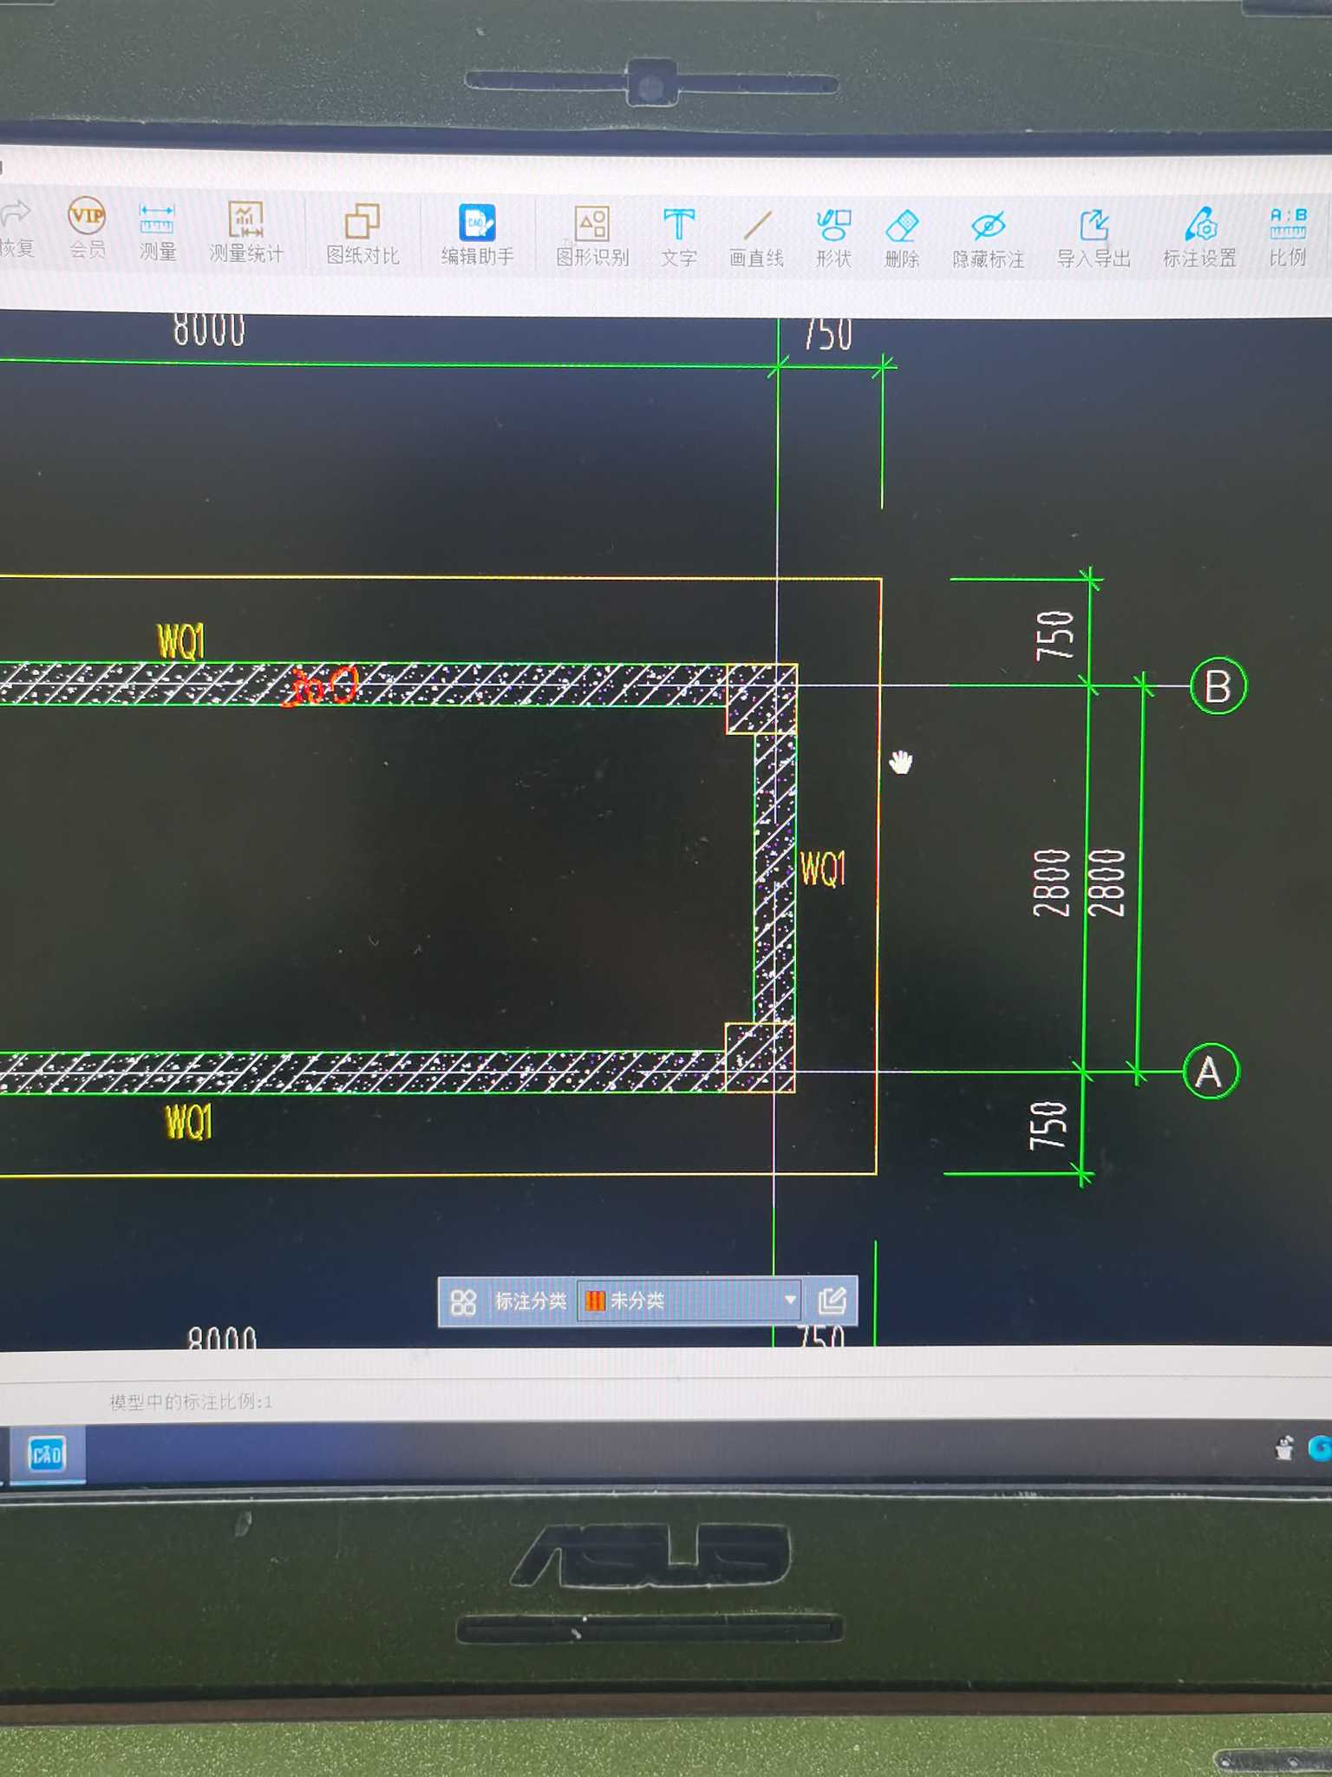The height and width of the screenshot is (1777, 1332).
Task: Open 导入导出 import export
Action: [x=1094, y=239]
